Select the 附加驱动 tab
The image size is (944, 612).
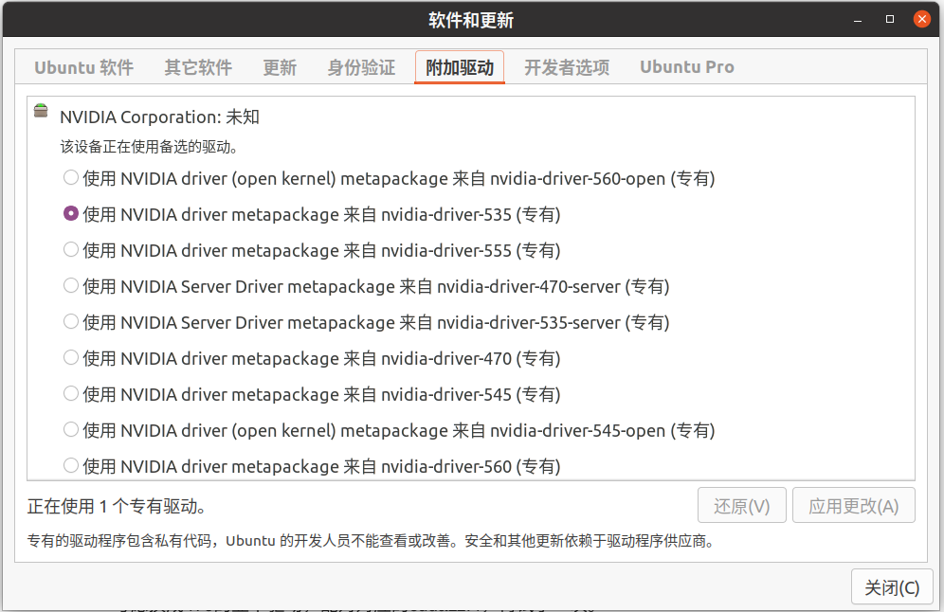coord(460,67)
